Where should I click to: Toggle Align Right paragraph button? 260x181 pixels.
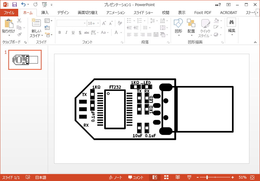coord(143,35)
